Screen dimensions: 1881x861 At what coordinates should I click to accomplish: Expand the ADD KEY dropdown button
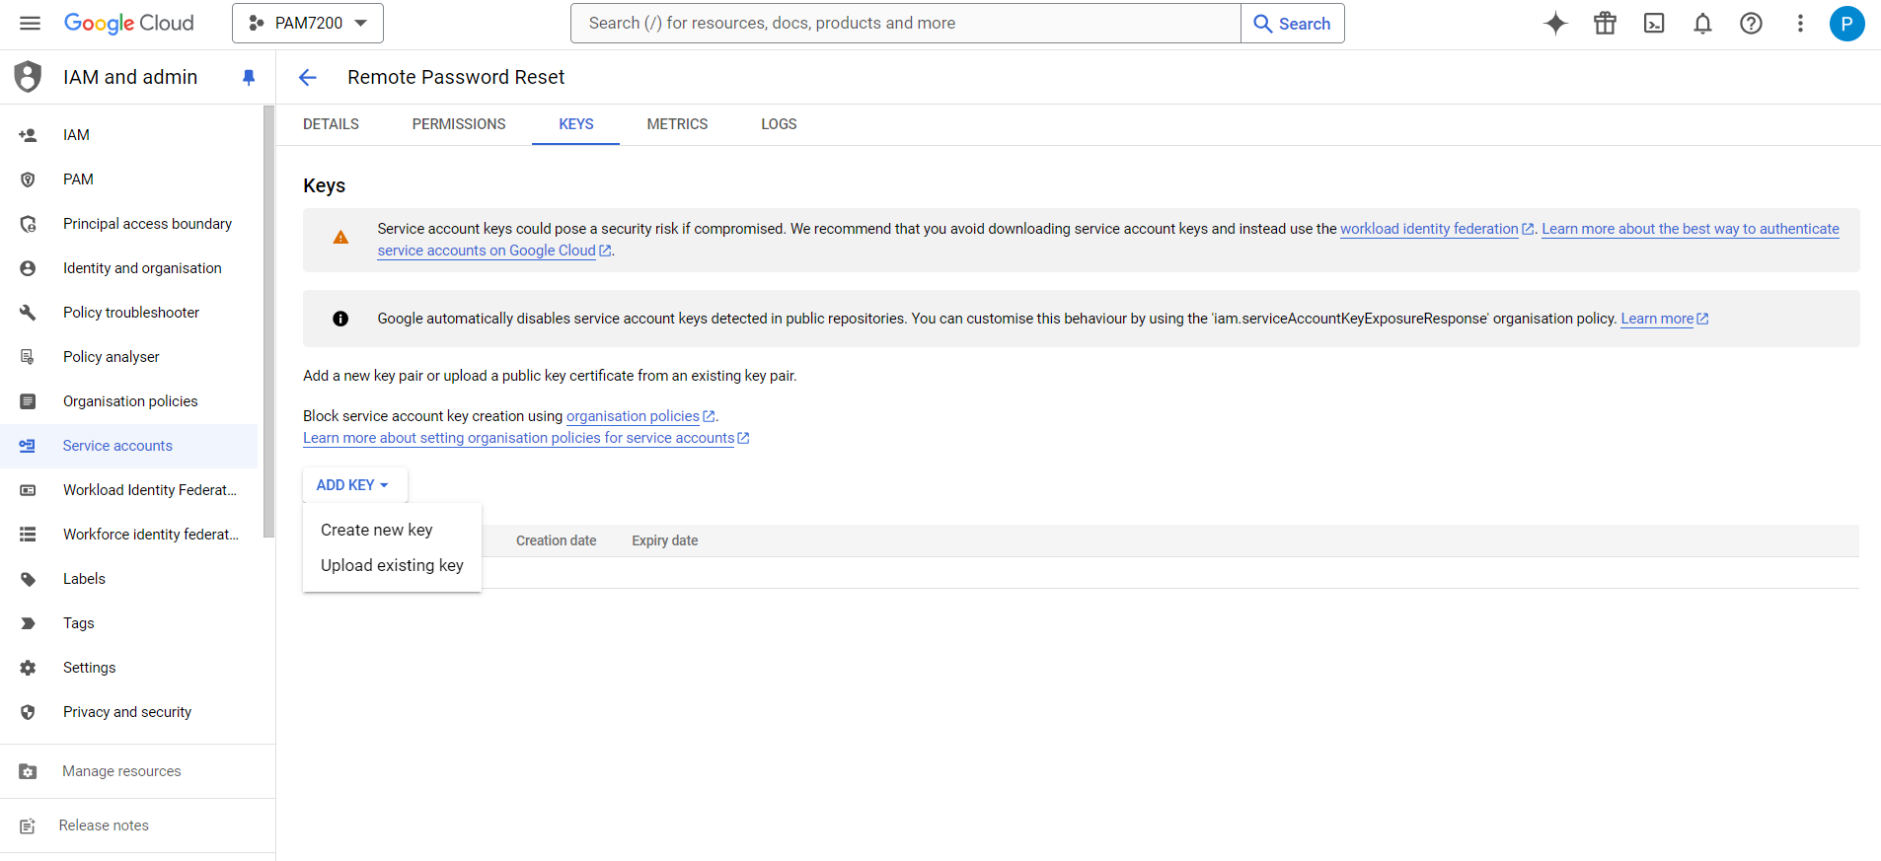(x=353, y=485)
